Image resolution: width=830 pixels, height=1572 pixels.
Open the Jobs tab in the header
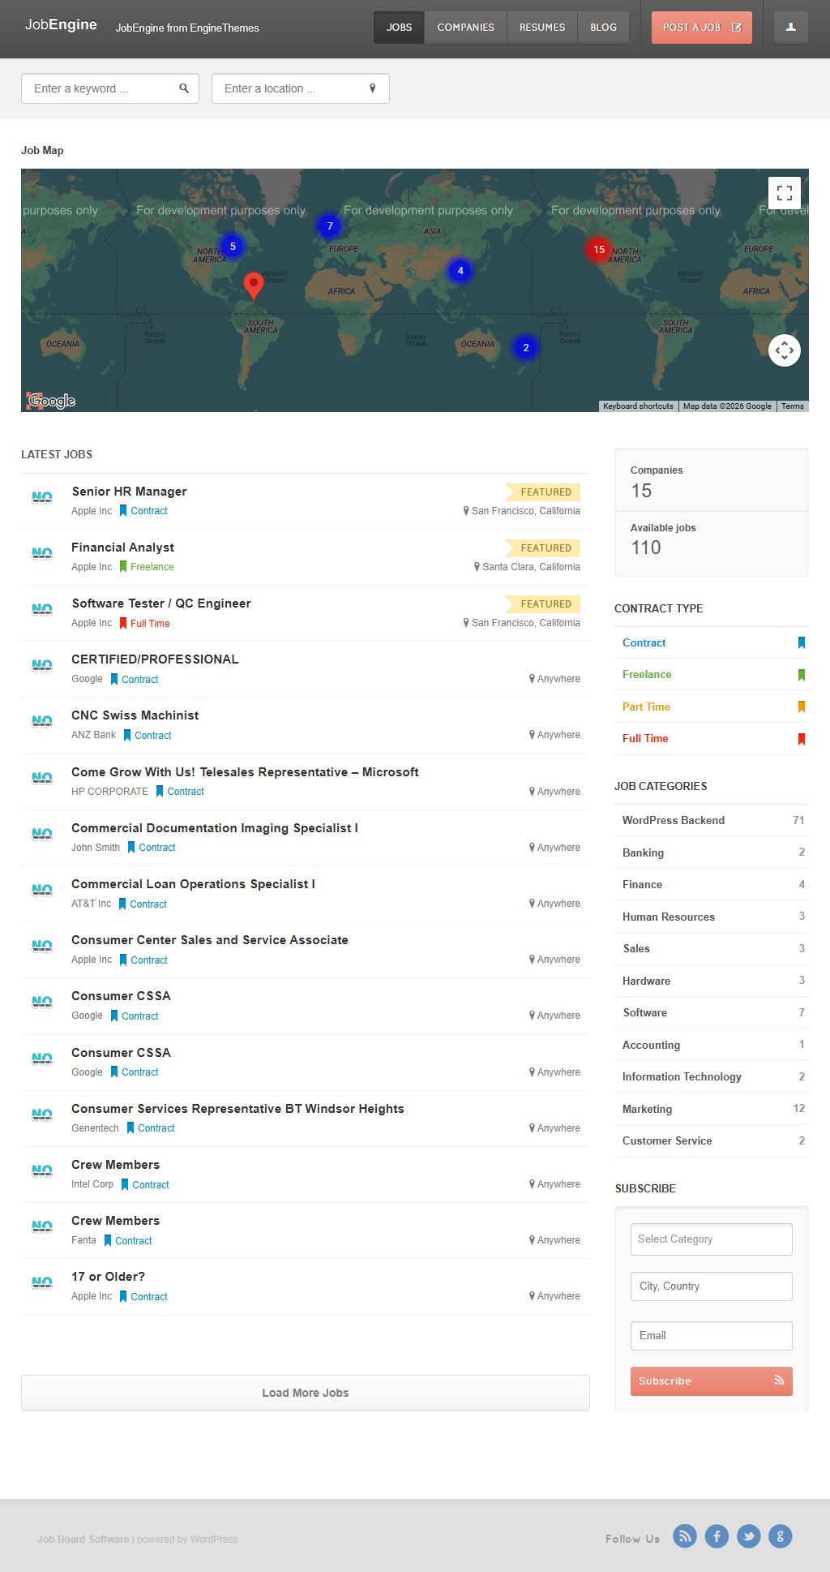(x=399, y=28)
